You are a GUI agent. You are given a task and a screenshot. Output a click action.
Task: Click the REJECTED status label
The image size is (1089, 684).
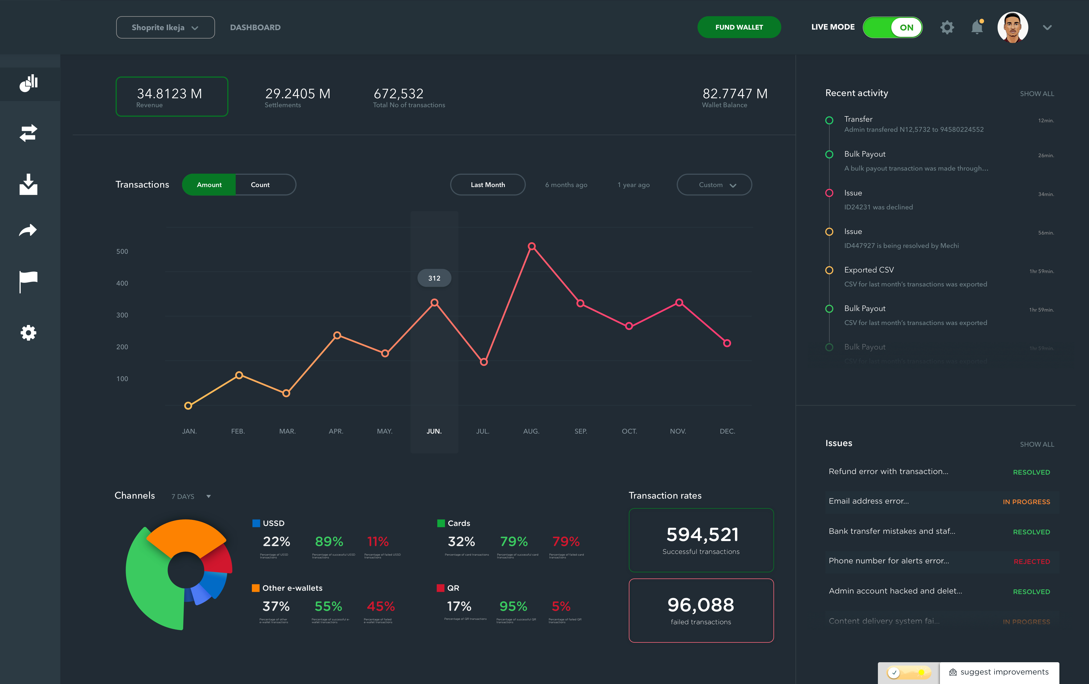tap(1031, 561)
